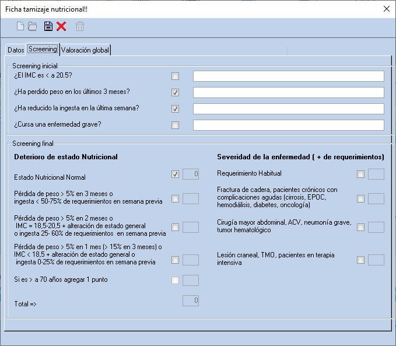Check the '¿El IMC es < a 20.5?' checkbox

pos(176,76)
